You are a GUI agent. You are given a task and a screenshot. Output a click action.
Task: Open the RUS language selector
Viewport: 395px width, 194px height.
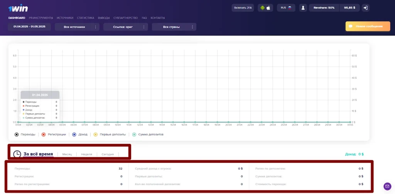[x=286, y=8]
